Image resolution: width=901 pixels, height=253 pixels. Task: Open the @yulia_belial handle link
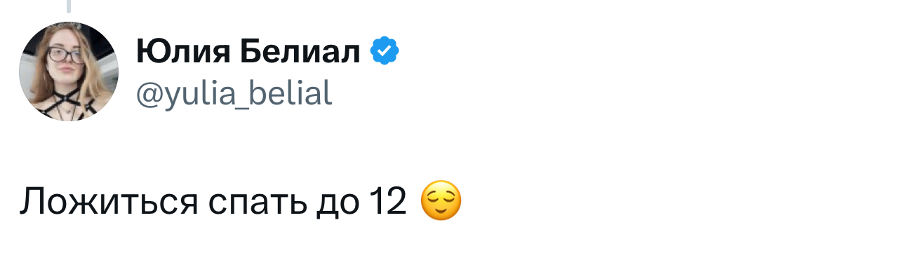pos(234,93)
